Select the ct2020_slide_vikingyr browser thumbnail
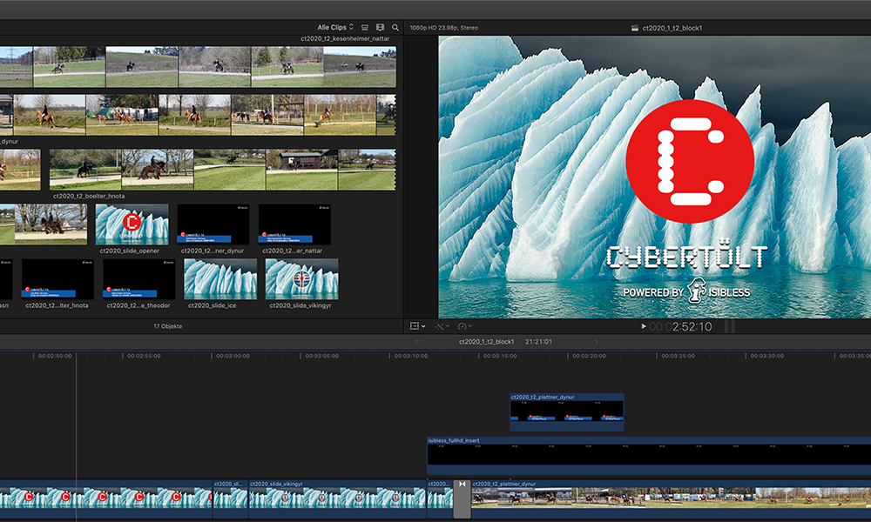This screenshot has width=871, height=522. (301, 279)
